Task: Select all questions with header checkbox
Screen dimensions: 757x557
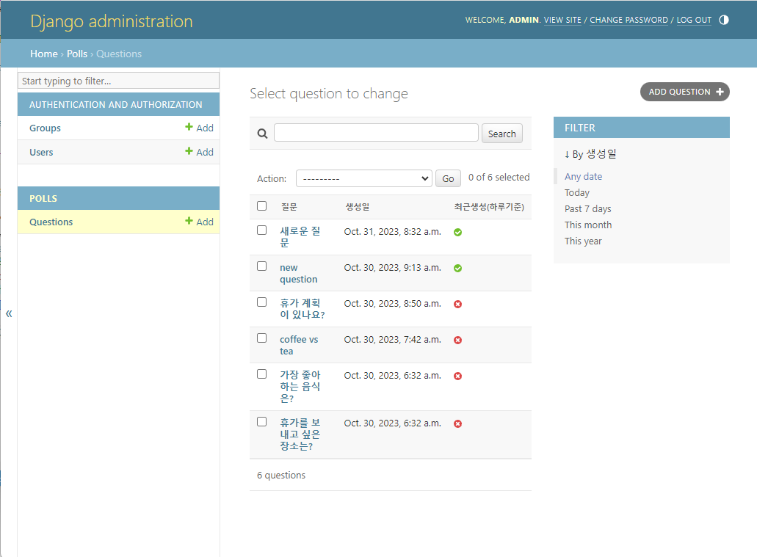Action: point(261,206)
